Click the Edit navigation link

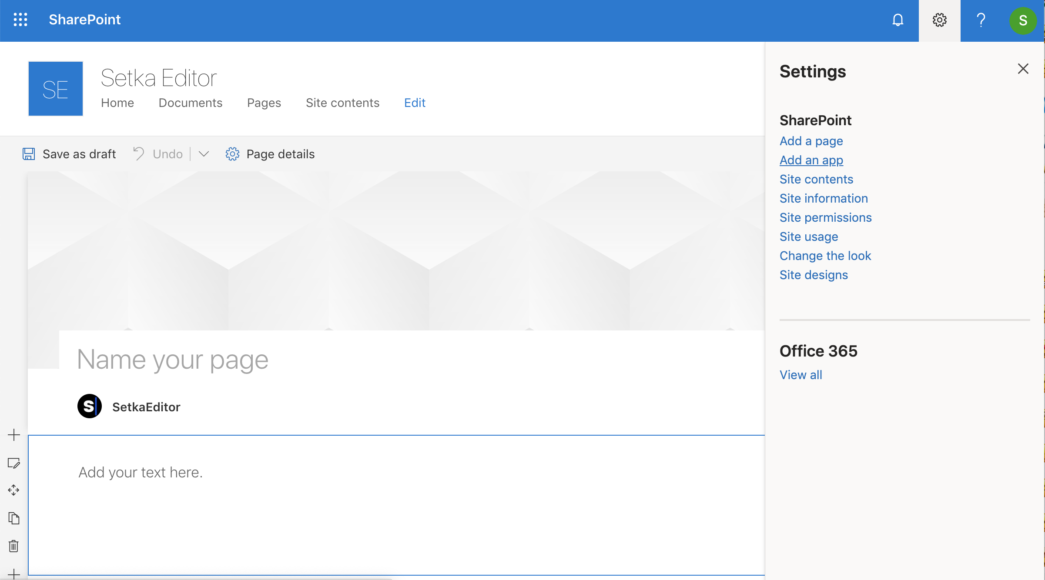click(415, 103)
